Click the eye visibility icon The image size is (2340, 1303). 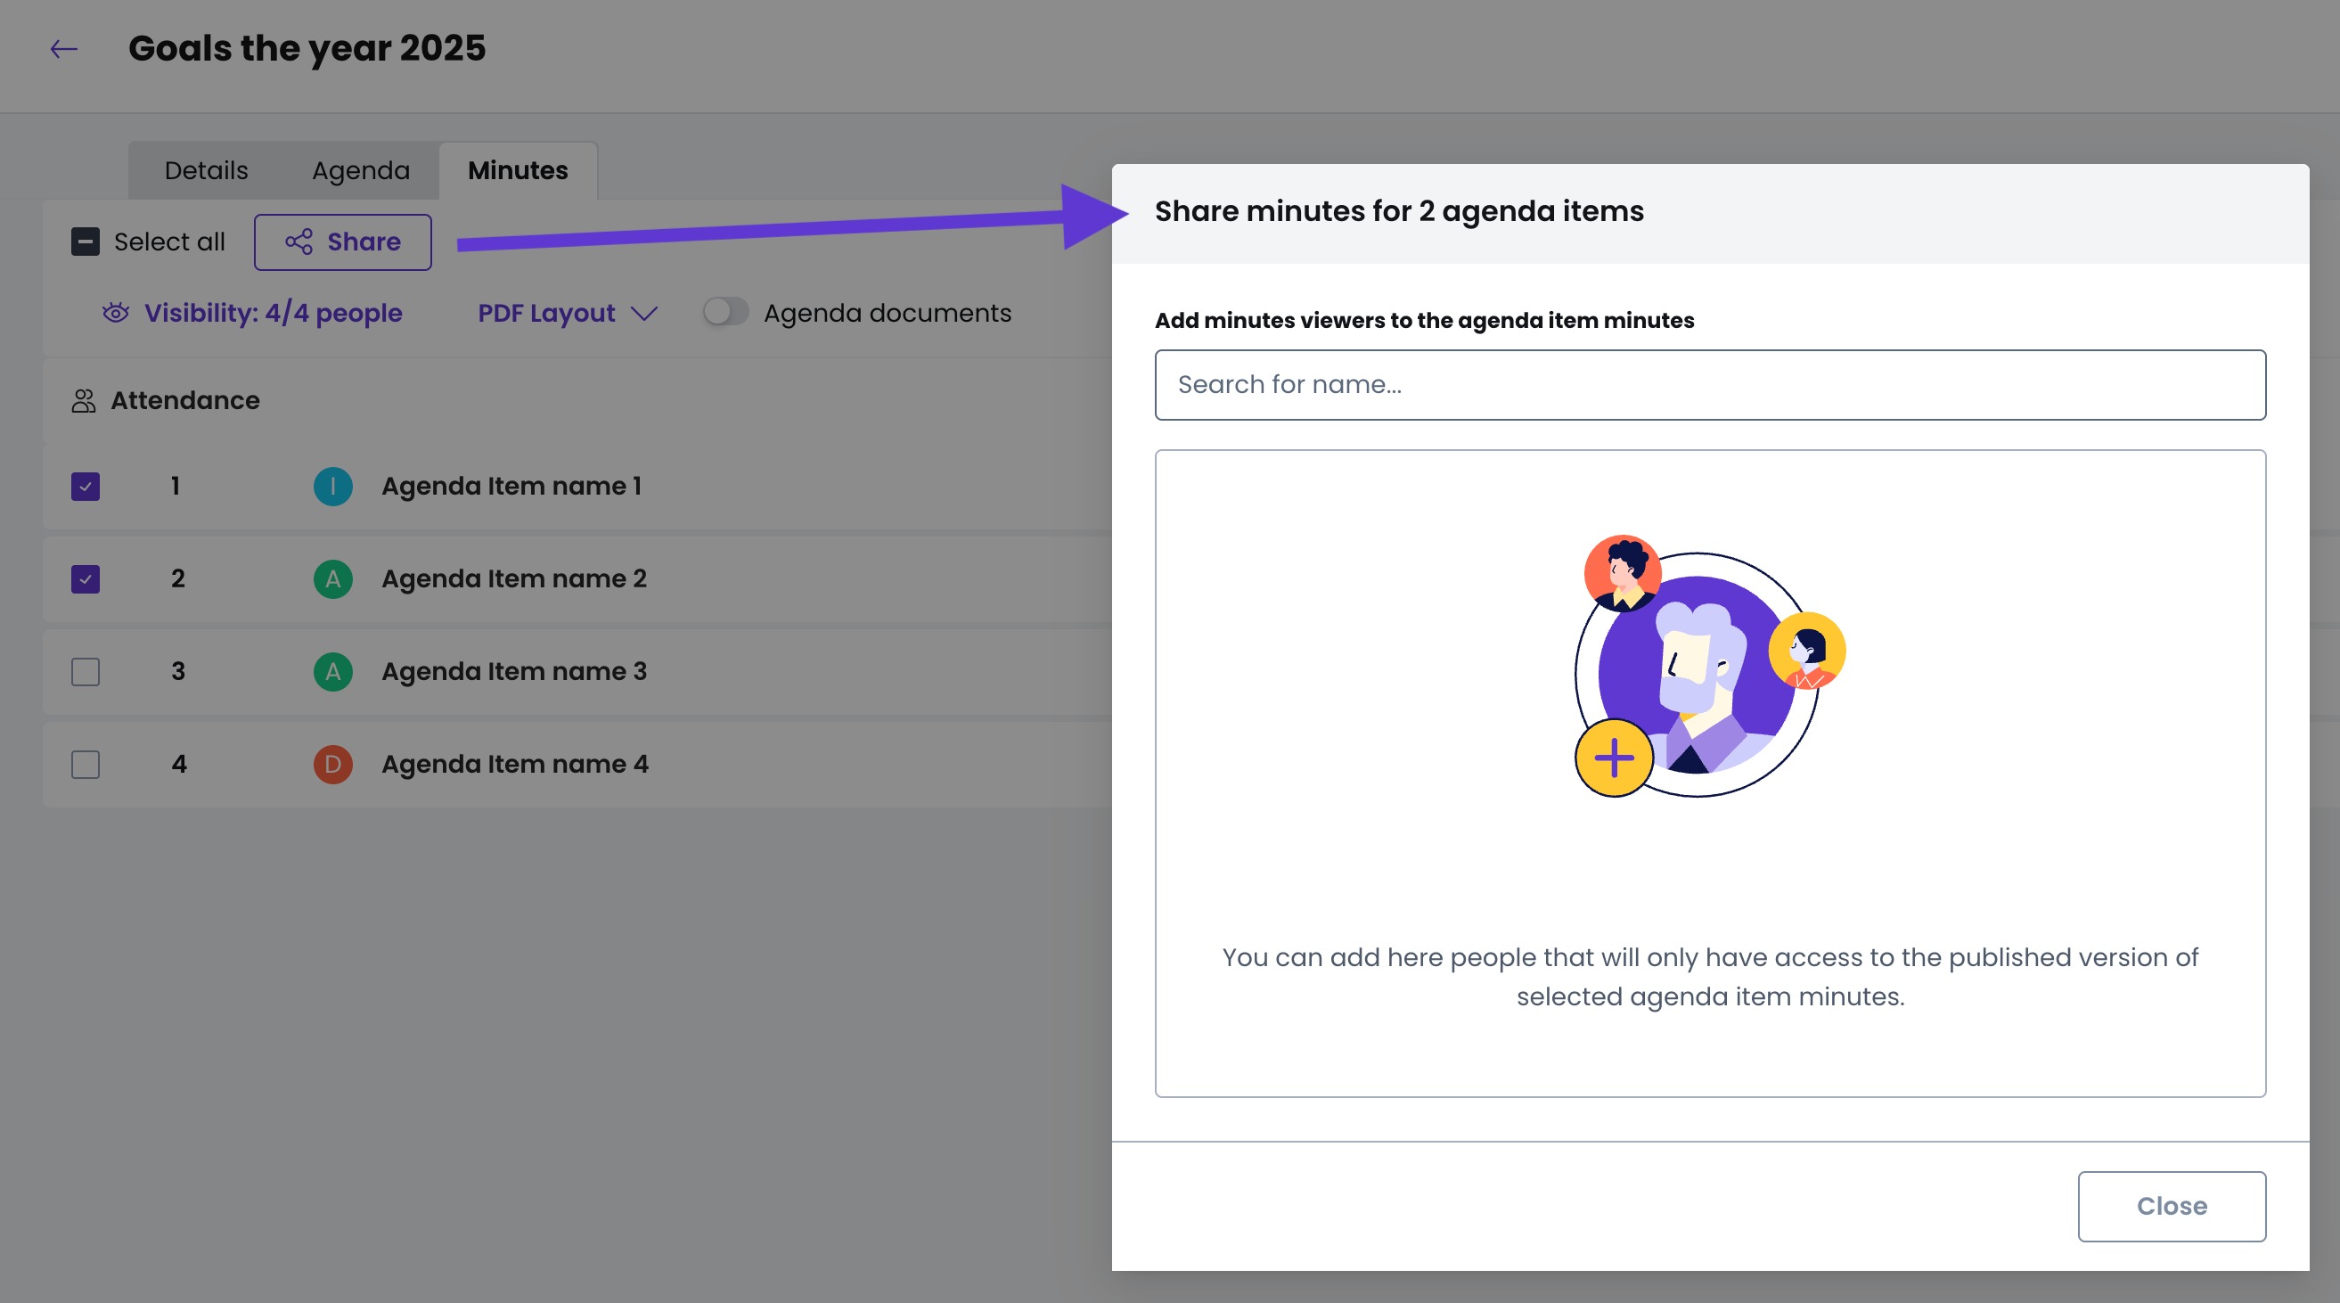pyautogui.click(x=115, y=313)
